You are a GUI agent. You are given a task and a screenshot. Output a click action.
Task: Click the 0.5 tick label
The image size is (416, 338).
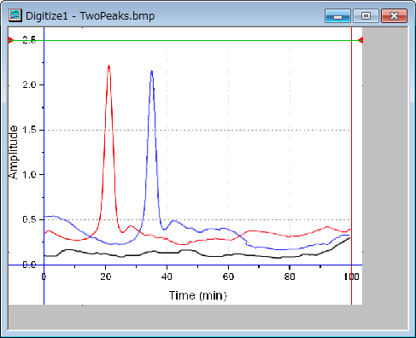click(x=29, y=219)
